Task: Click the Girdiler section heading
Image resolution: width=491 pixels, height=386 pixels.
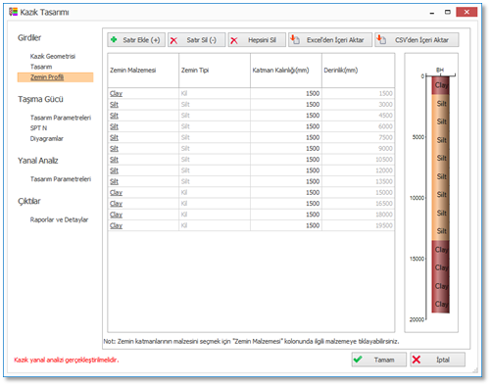Action: coord(29,38)
